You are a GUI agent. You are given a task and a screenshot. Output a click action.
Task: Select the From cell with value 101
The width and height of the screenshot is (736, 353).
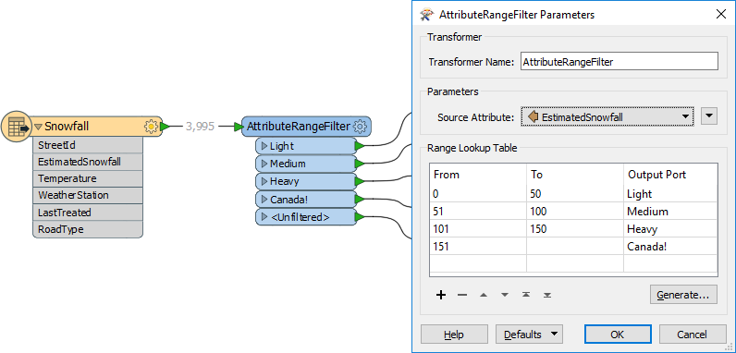click(478, 229)
